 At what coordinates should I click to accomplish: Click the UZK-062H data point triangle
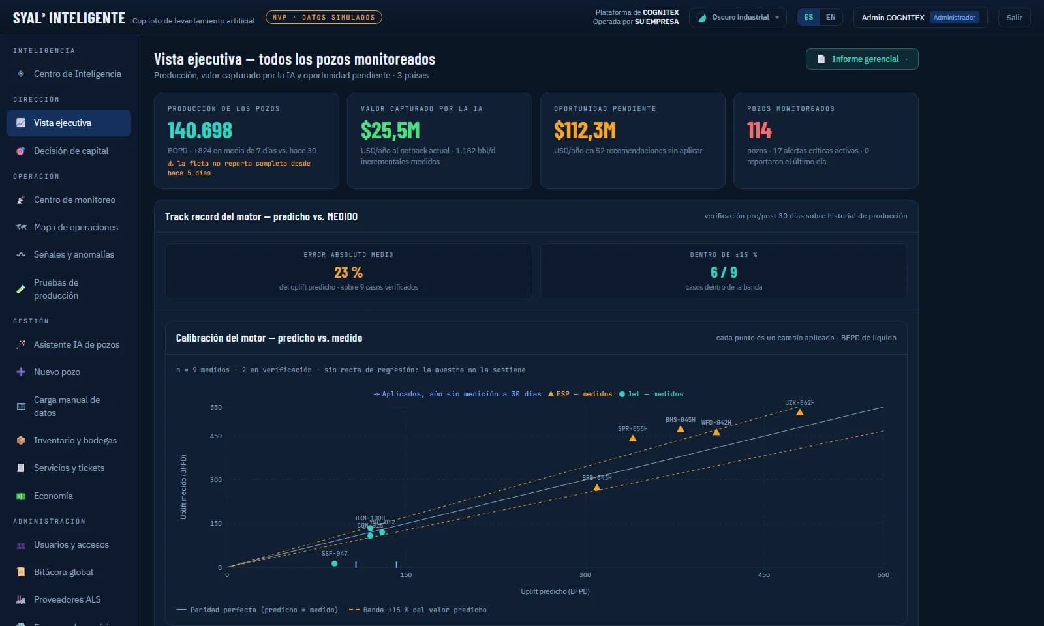pos(800,412)
